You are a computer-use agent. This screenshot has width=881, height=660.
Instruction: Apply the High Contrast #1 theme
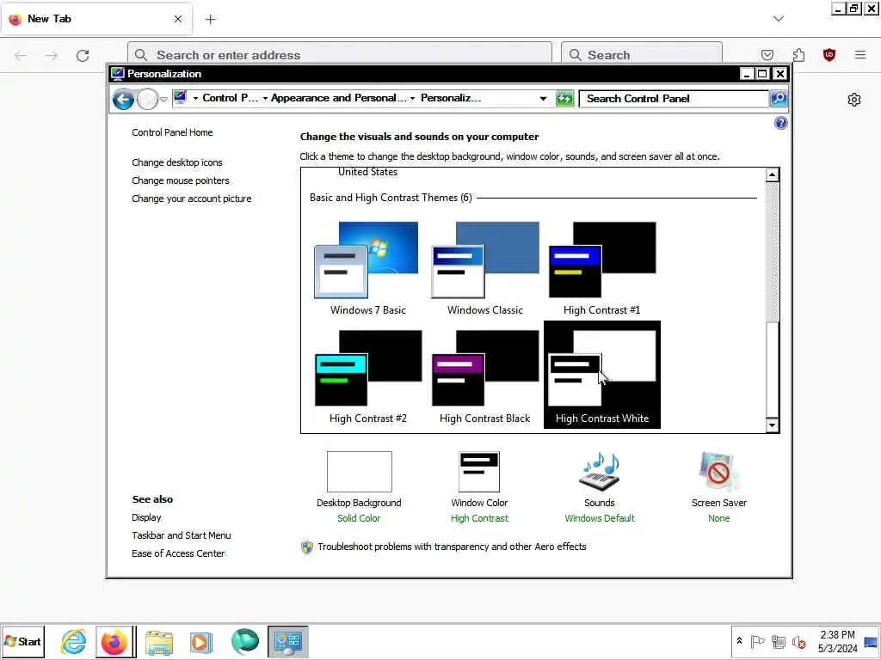coord(601,268)
